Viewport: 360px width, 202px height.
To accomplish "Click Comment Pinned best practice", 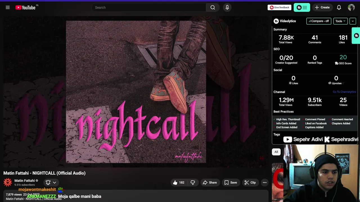I will (x=315, y=120).
